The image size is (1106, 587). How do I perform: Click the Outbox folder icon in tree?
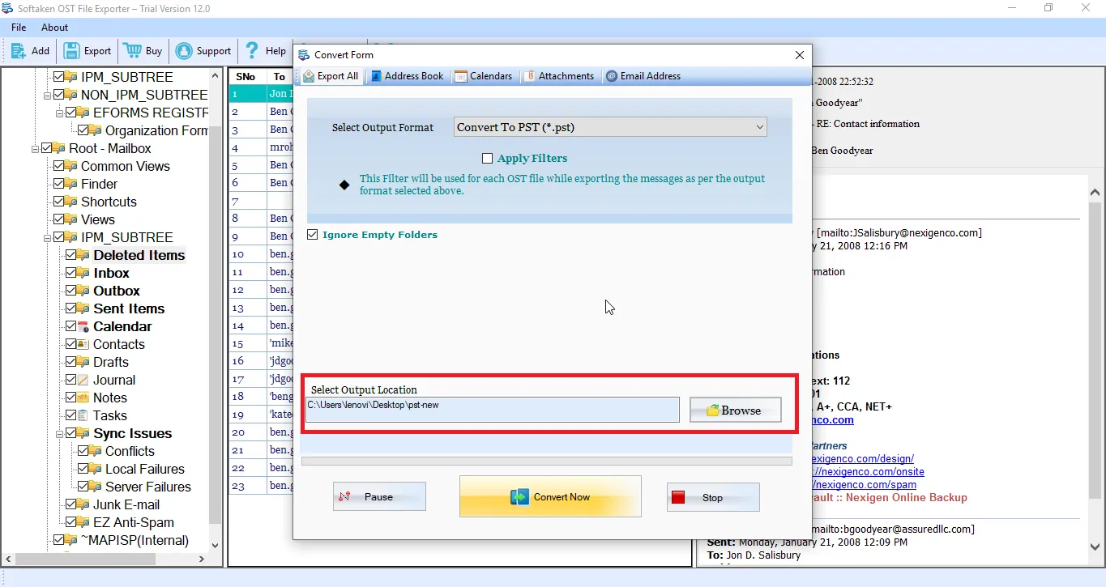pos(84,291)
